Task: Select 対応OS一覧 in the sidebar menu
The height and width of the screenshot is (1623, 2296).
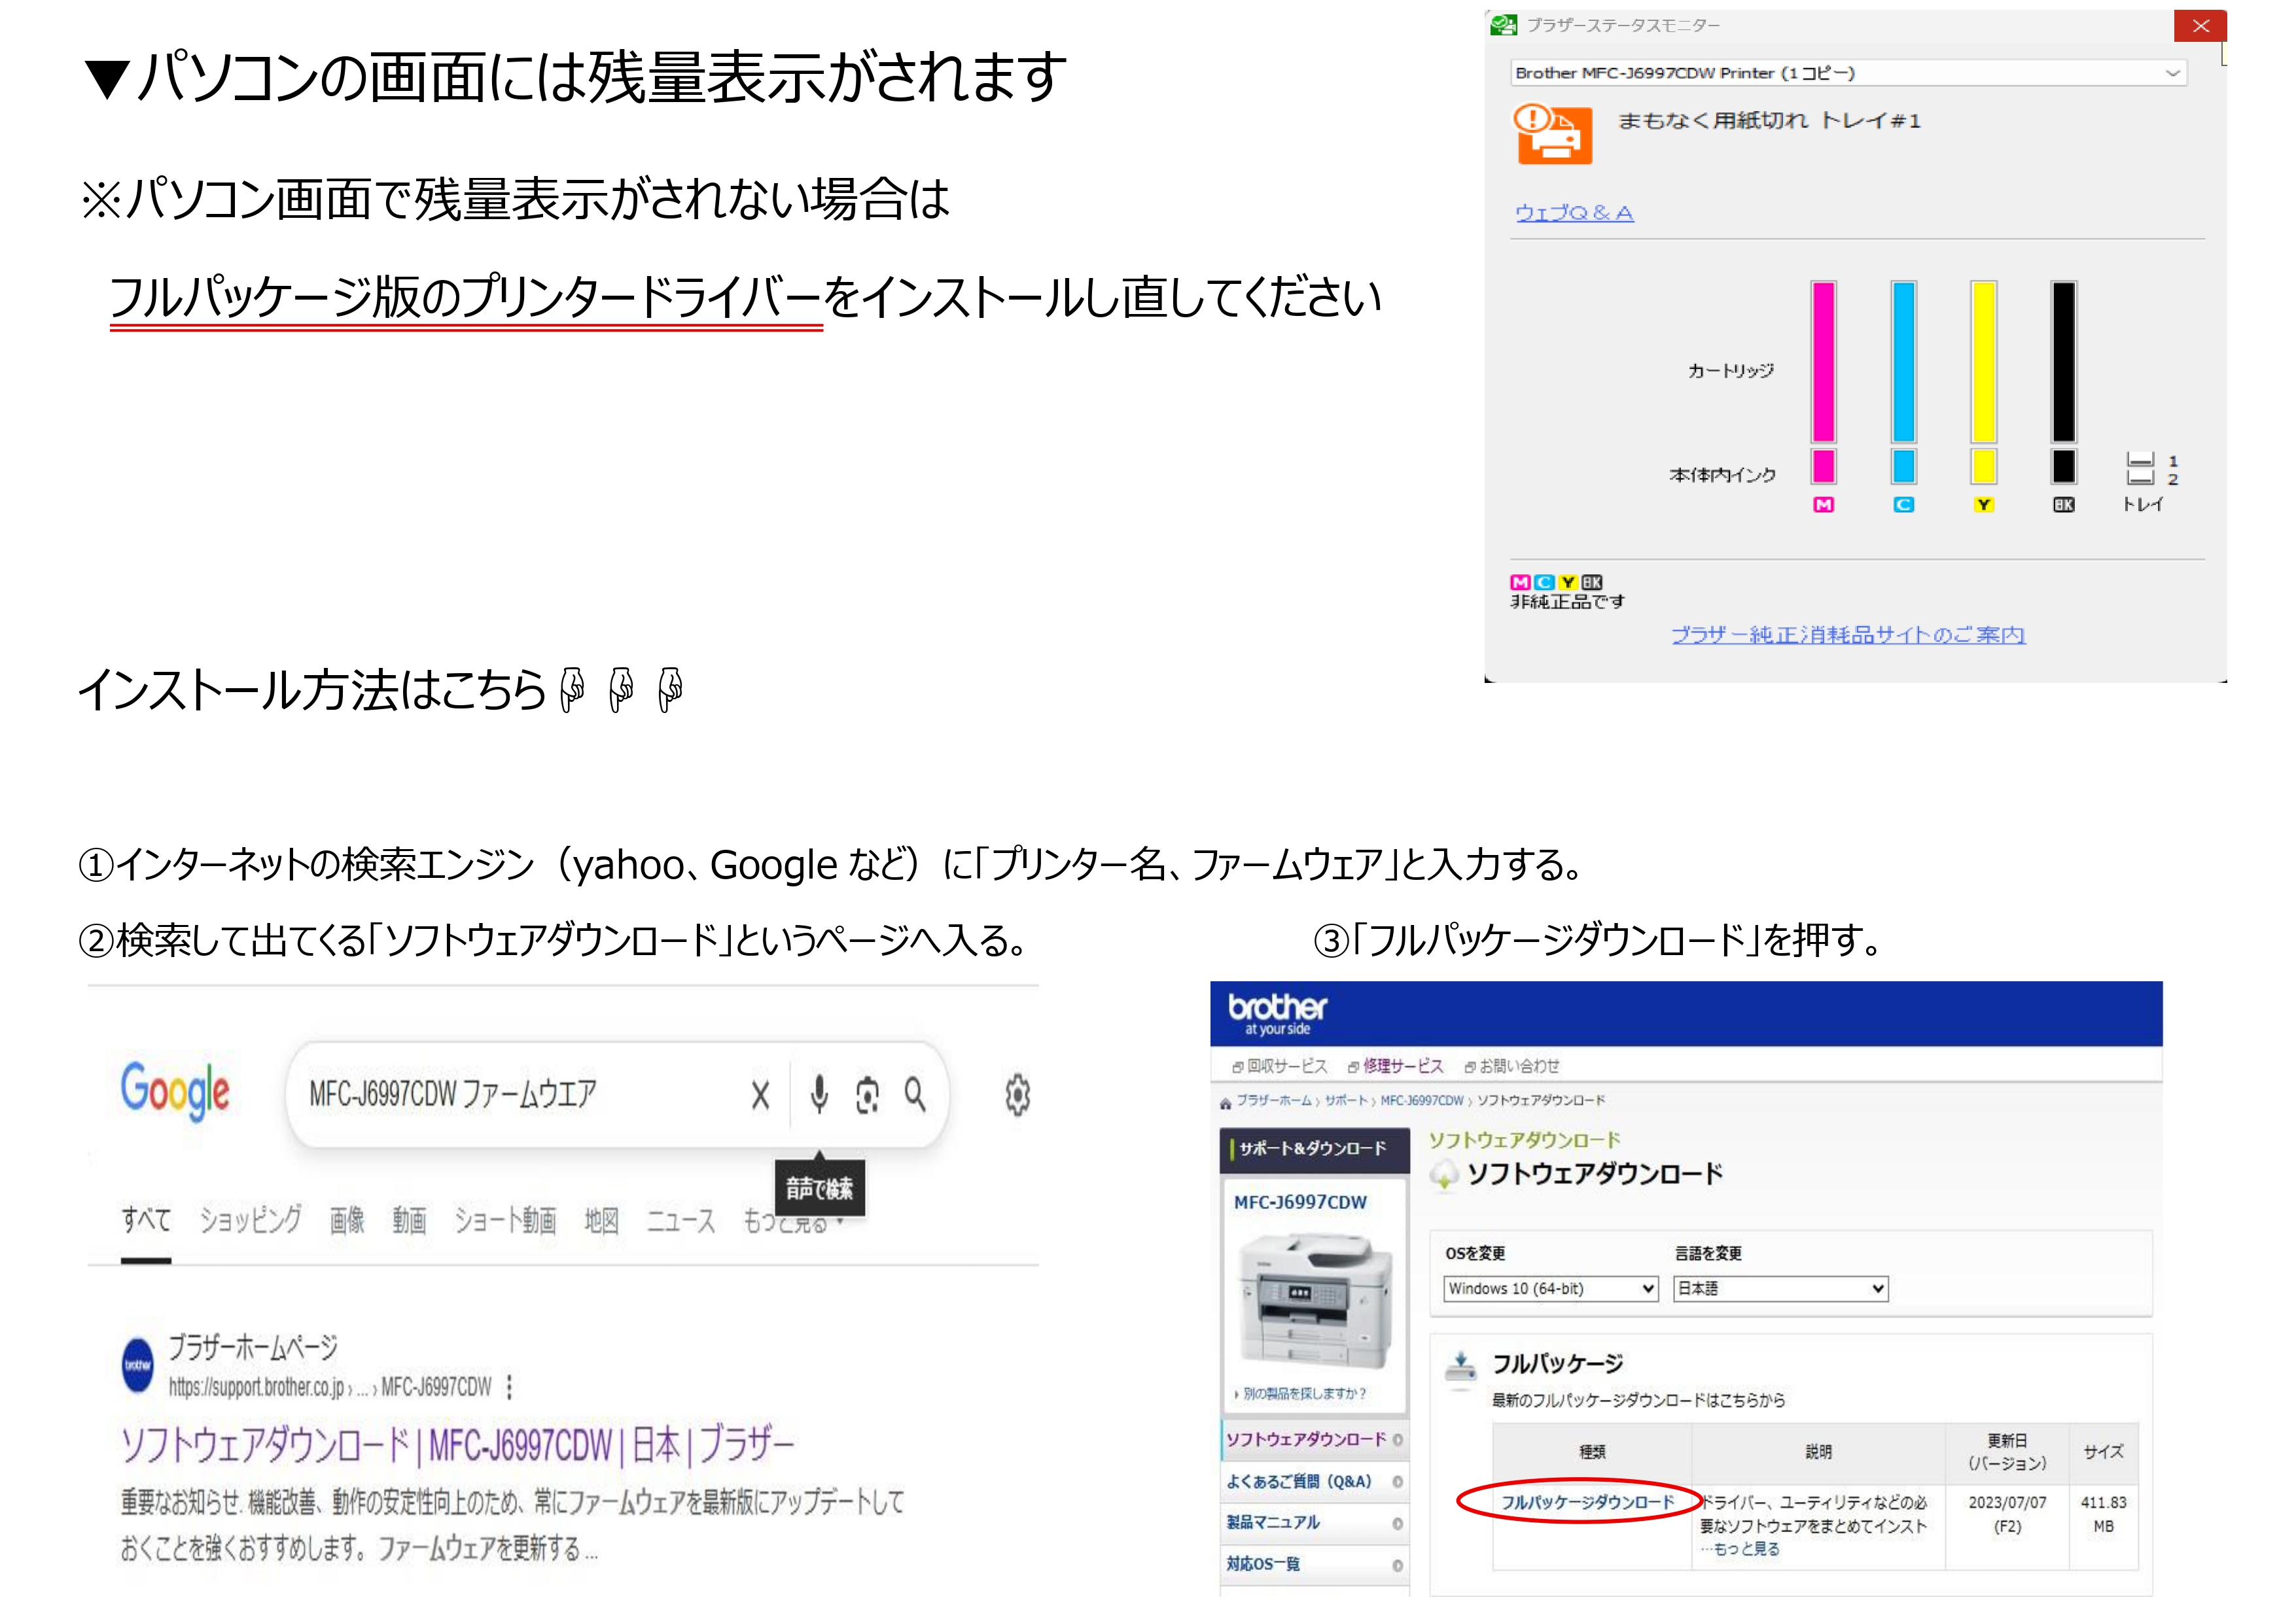Action: click(x=1314, y=1564)
